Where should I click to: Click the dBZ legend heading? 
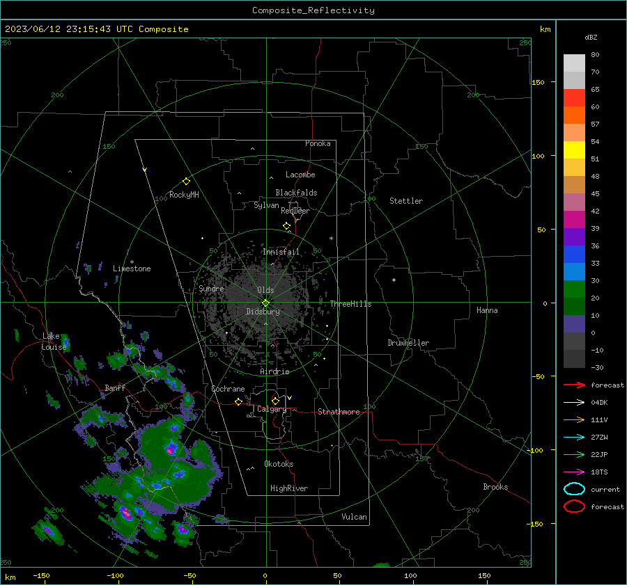[x=591, y=37]
